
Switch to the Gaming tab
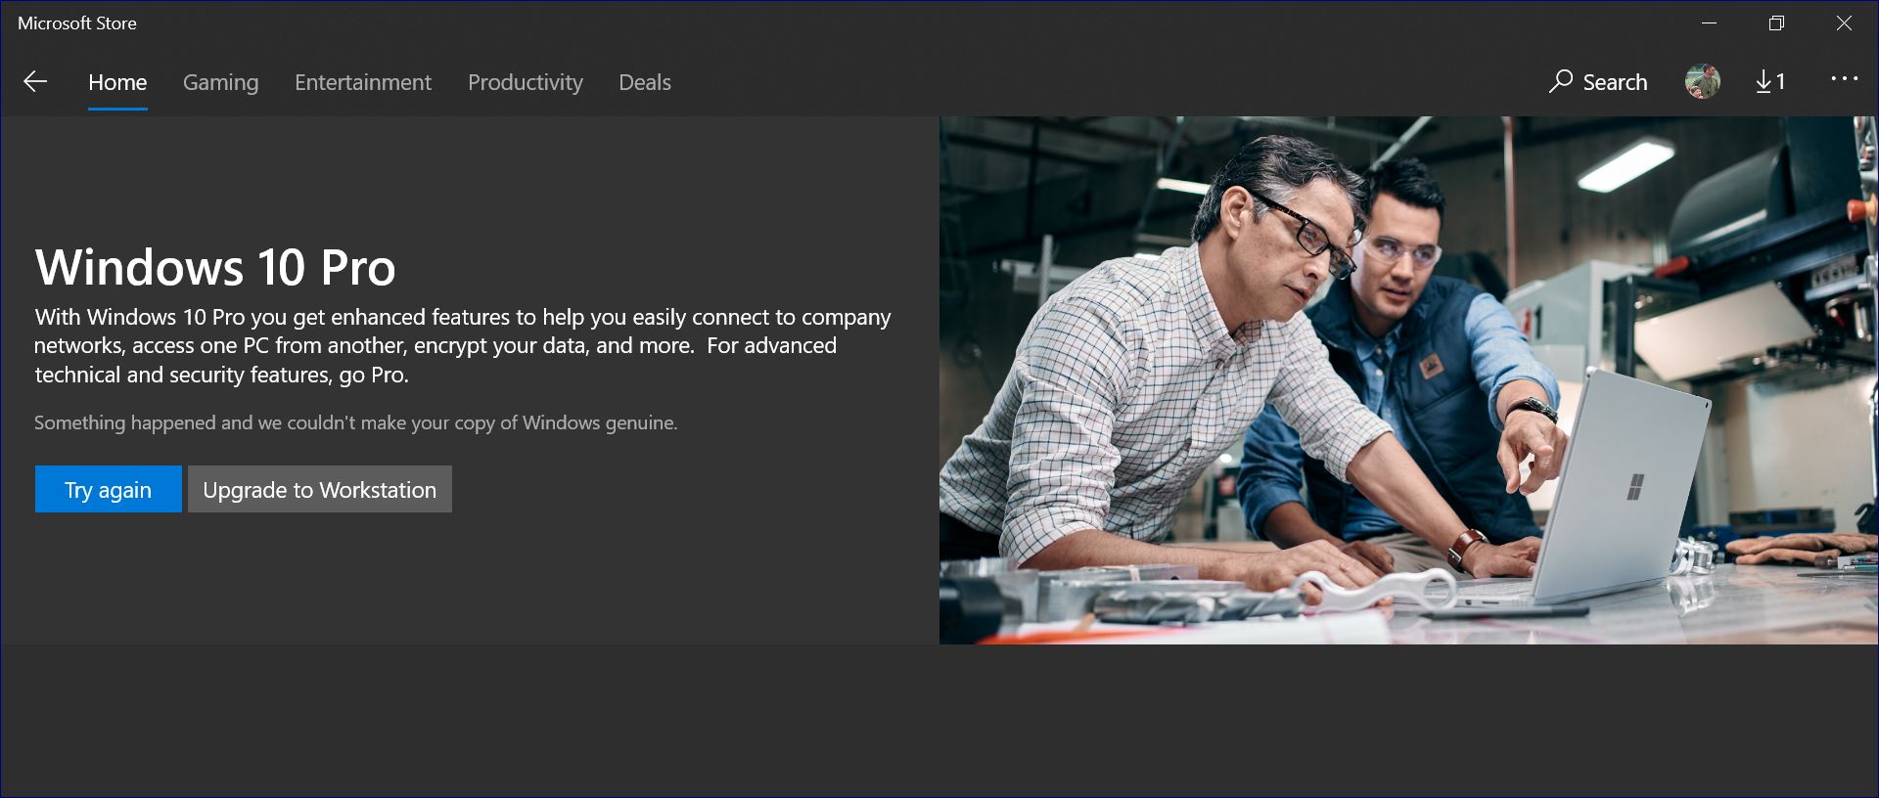tap(221, 82)
